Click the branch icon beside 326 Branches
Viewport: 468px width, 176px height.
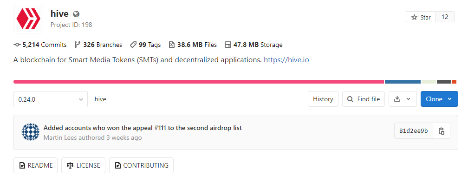pyautogui.click(x=77, y=45)
